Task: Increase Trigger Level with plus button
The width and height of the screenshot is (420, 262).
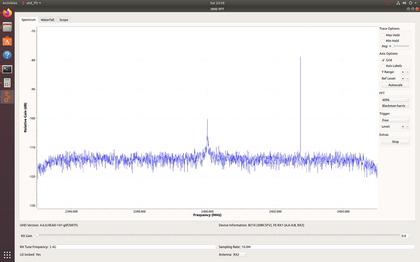Action: tap(403, 126)
